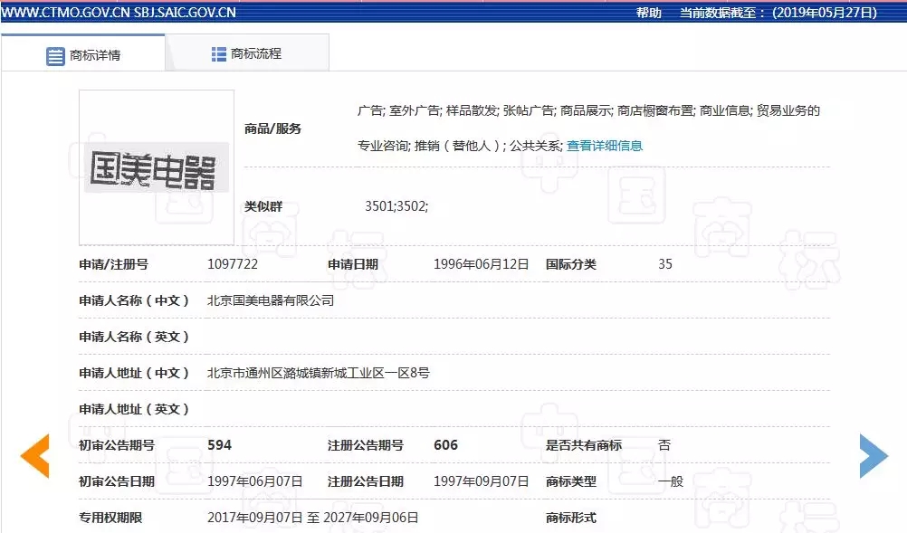
Task: Click the 当前数据截至 date in header
Action: point(778,12)
